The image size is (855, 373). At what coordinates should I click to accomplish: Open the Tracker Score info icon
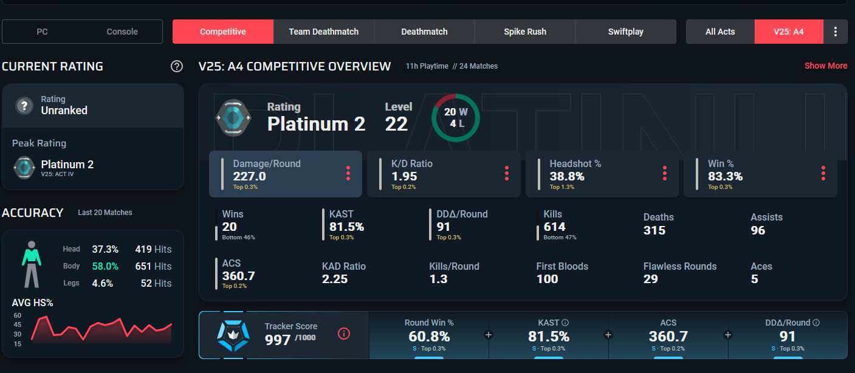pos(344,333)
